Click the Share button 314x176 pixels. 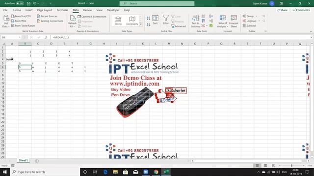[283, 10]
